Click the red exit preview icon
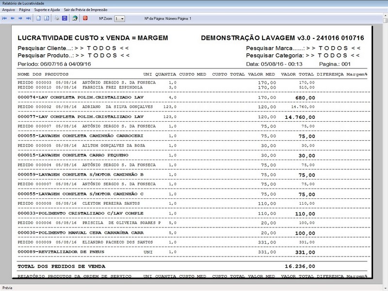 pos(85,18)
